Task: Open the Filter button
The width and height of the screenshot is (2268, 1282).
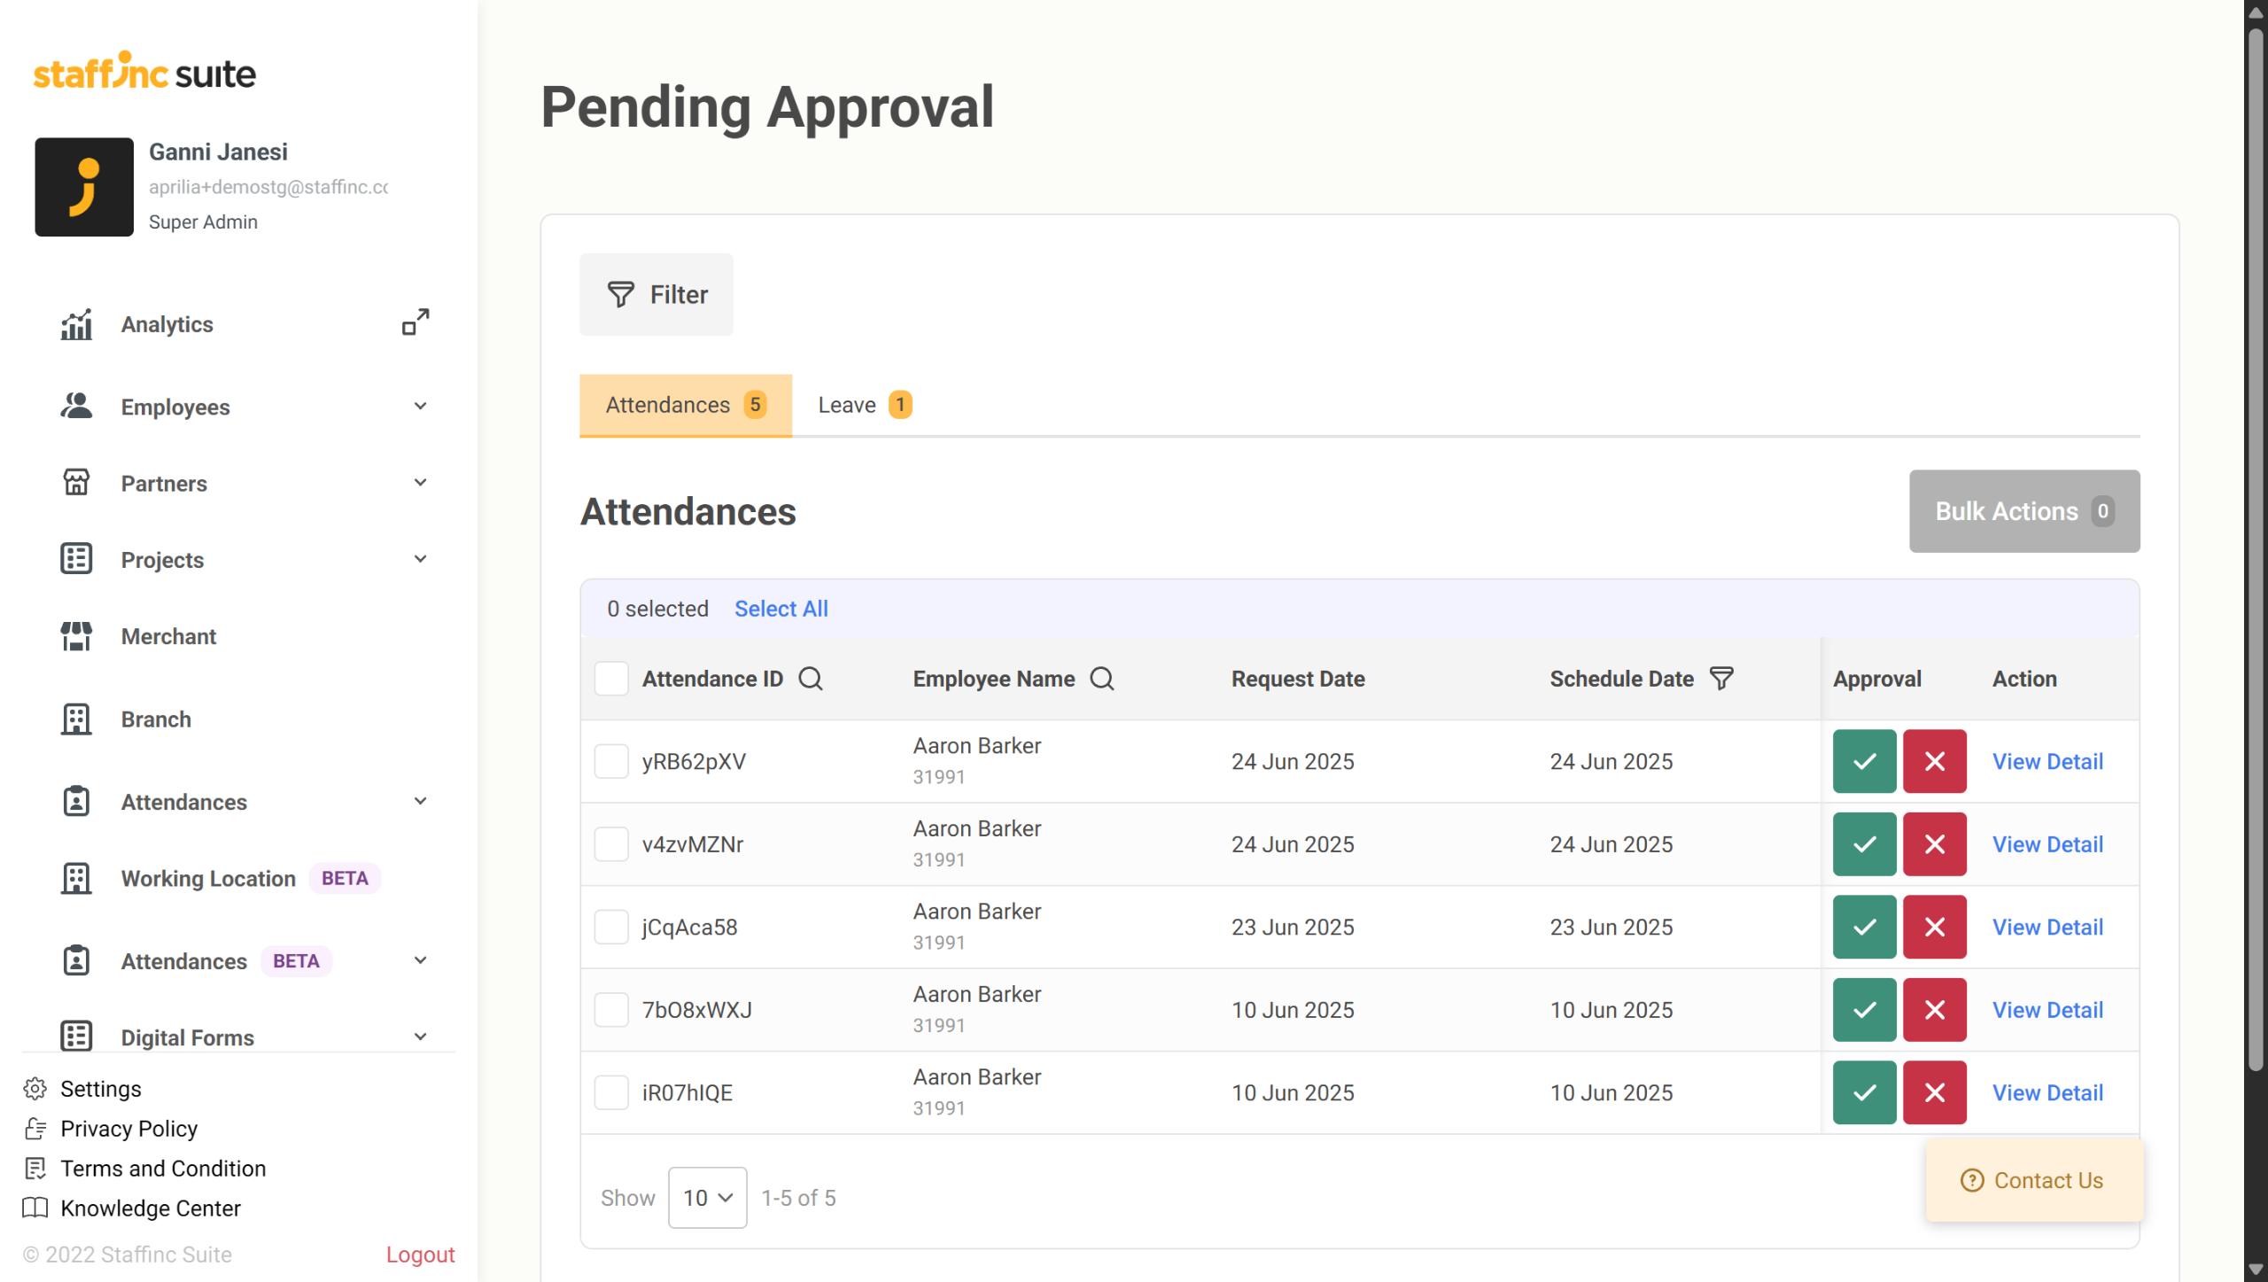Action: pos(656,294)
